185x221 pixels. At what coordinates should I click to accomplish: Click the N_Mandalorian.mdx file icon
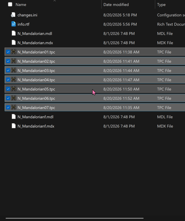[14, 43]
